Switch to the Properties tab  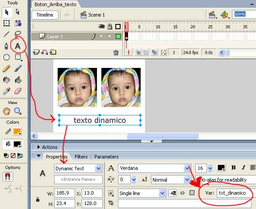56,157
